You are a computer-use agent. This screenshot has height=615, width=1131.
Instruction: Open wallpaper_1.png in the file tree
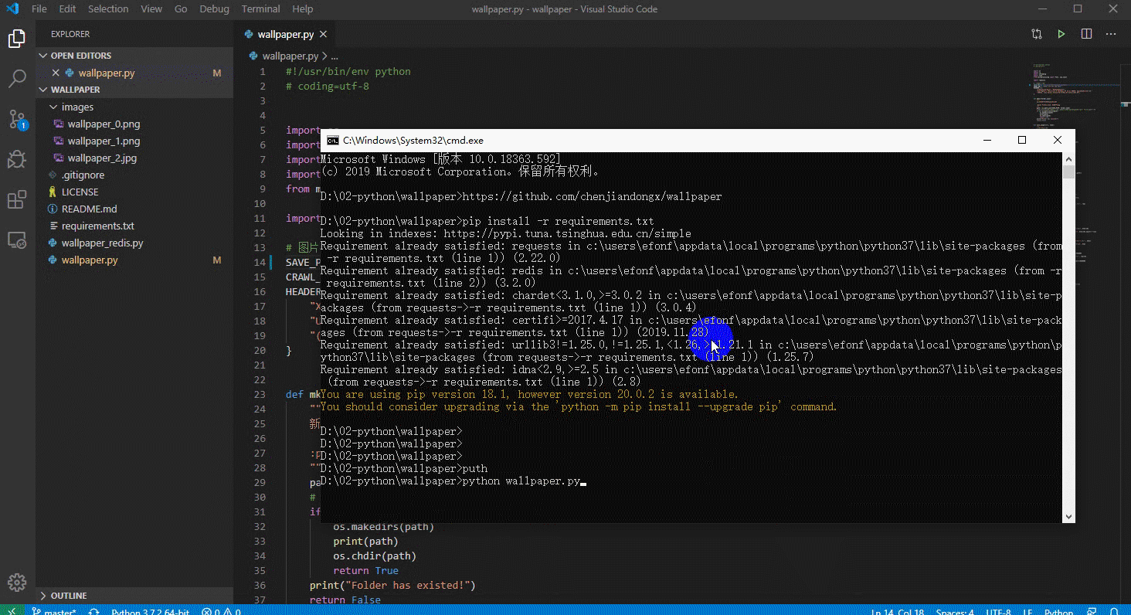tap(134, 141)
